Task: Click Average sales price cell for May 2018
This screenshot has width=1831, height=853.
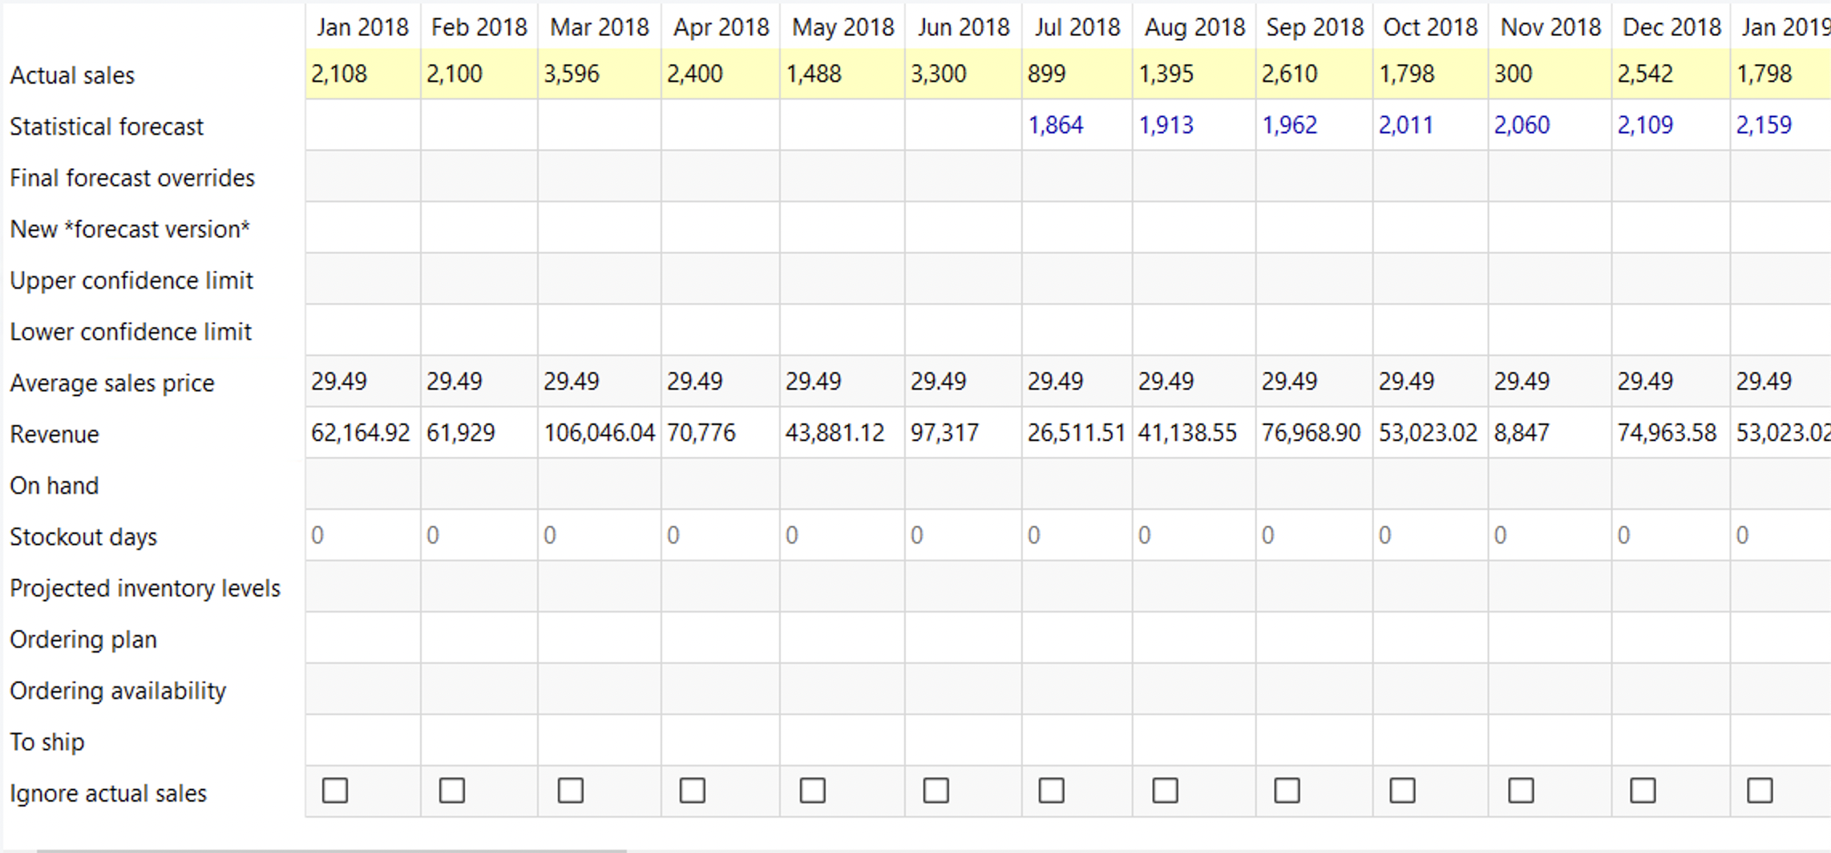Action: click(x=842, y=382)
